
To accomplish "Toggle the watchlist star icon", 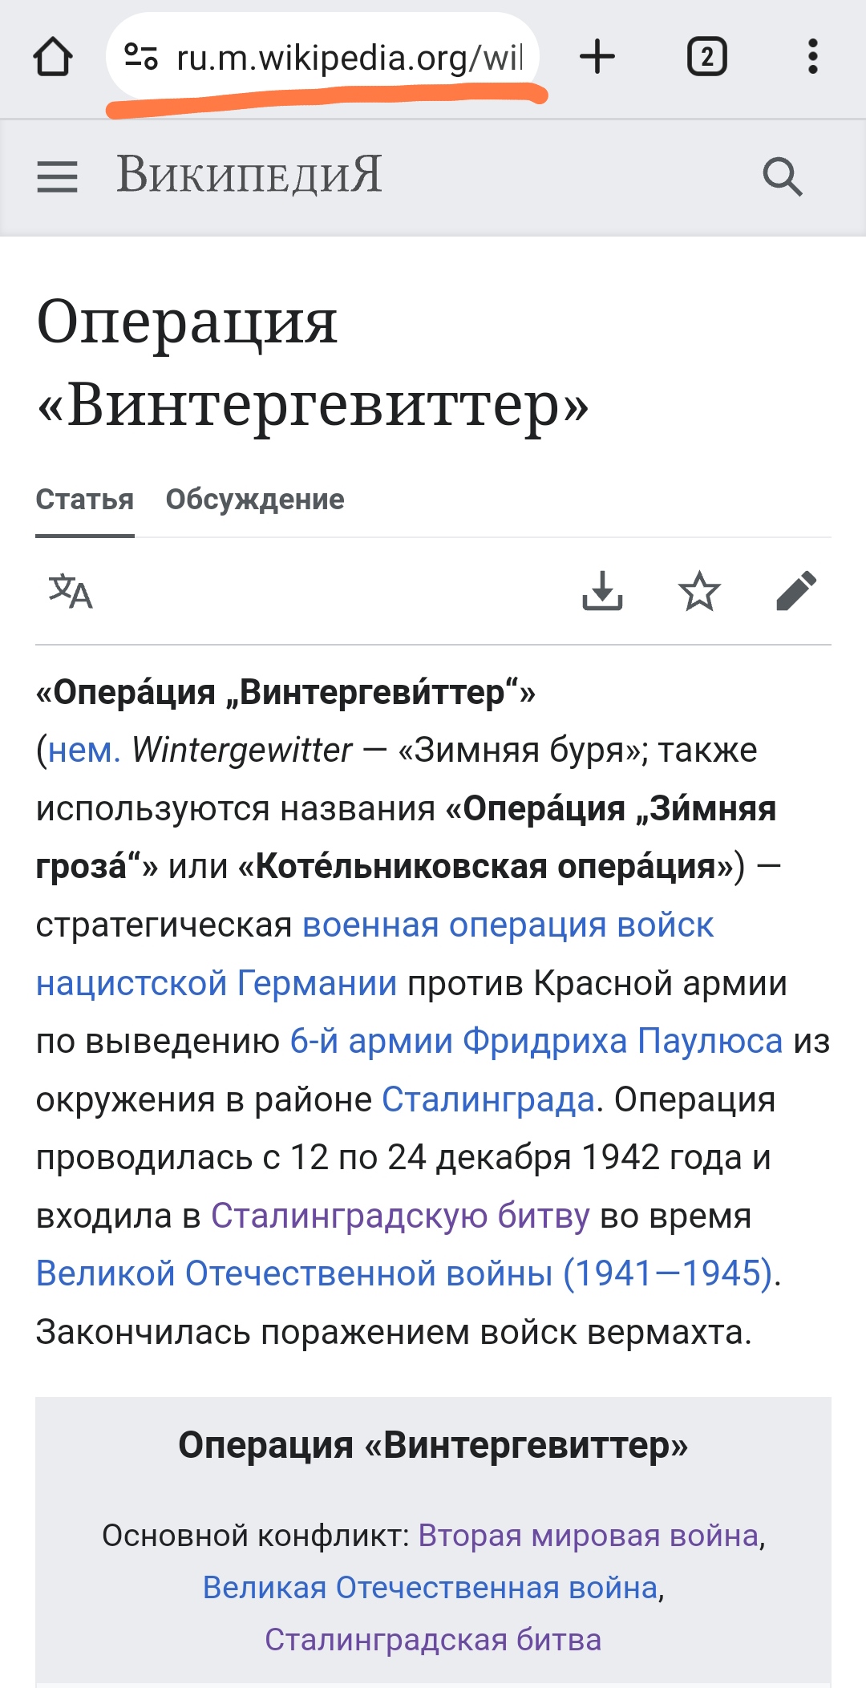I will pyautogui.click(x=699, y=592).
